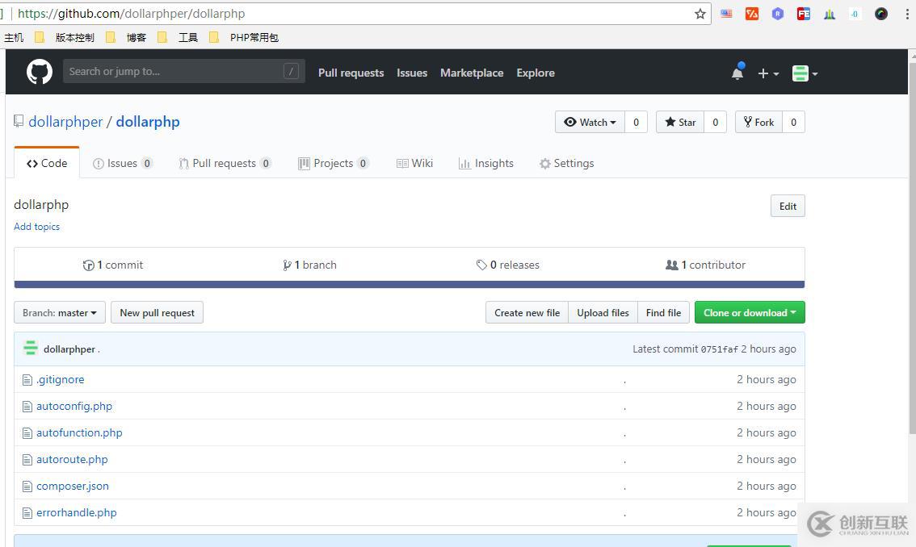Star the dollarphp repository

(680, 122)
